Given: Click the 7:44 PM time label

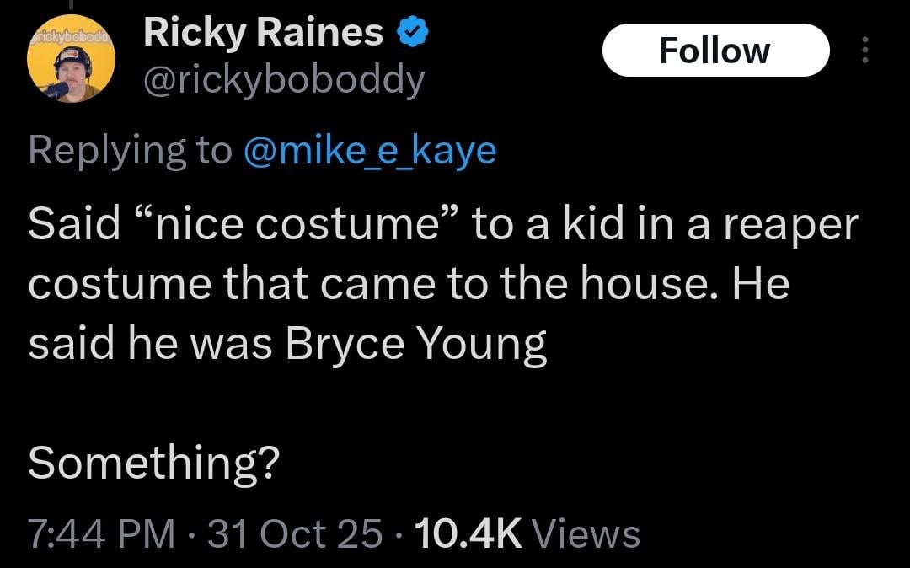Looking at the screenshot, I should [x=93, y=533].
